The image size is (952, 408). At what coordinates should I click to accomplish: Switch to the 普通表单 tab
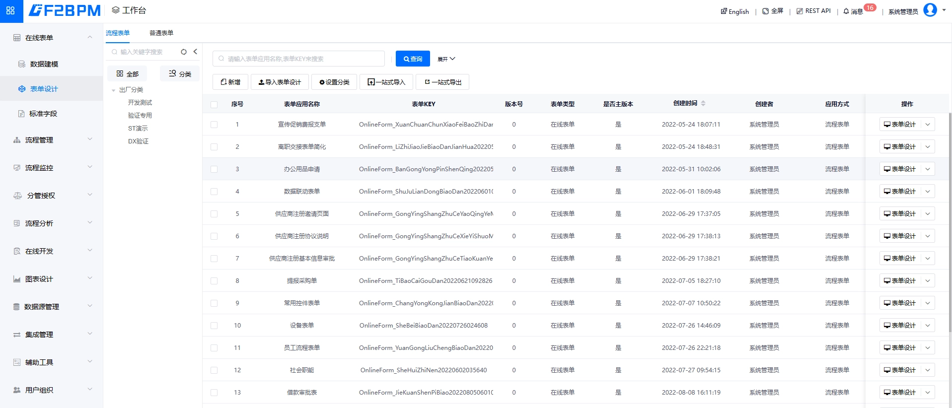click(161, 33)
